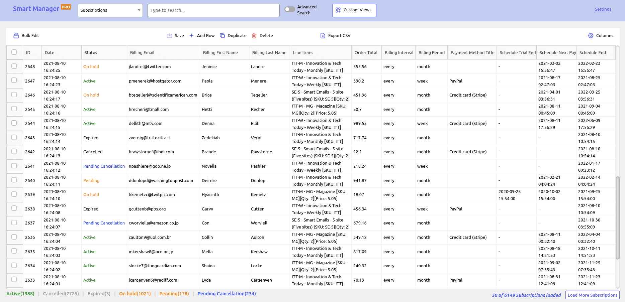Click the Custom Views grid icon
This screenshot has width=625, height=302.
click(x=338, y=10)
